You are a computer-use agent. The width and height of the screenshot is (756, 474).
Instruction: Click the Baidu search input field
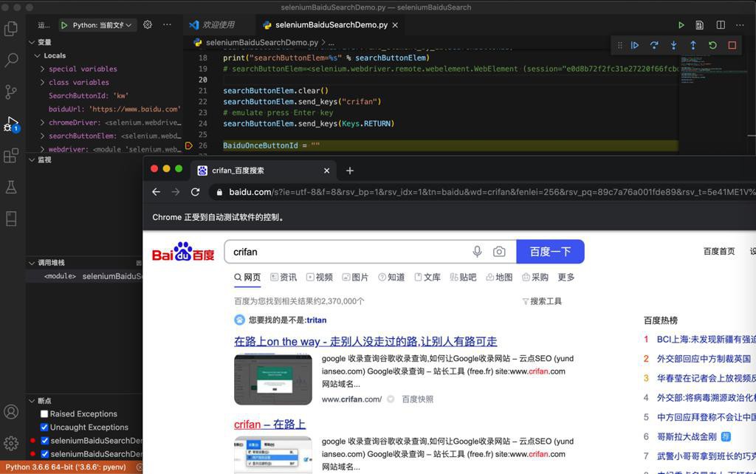(x=347, y=252)
